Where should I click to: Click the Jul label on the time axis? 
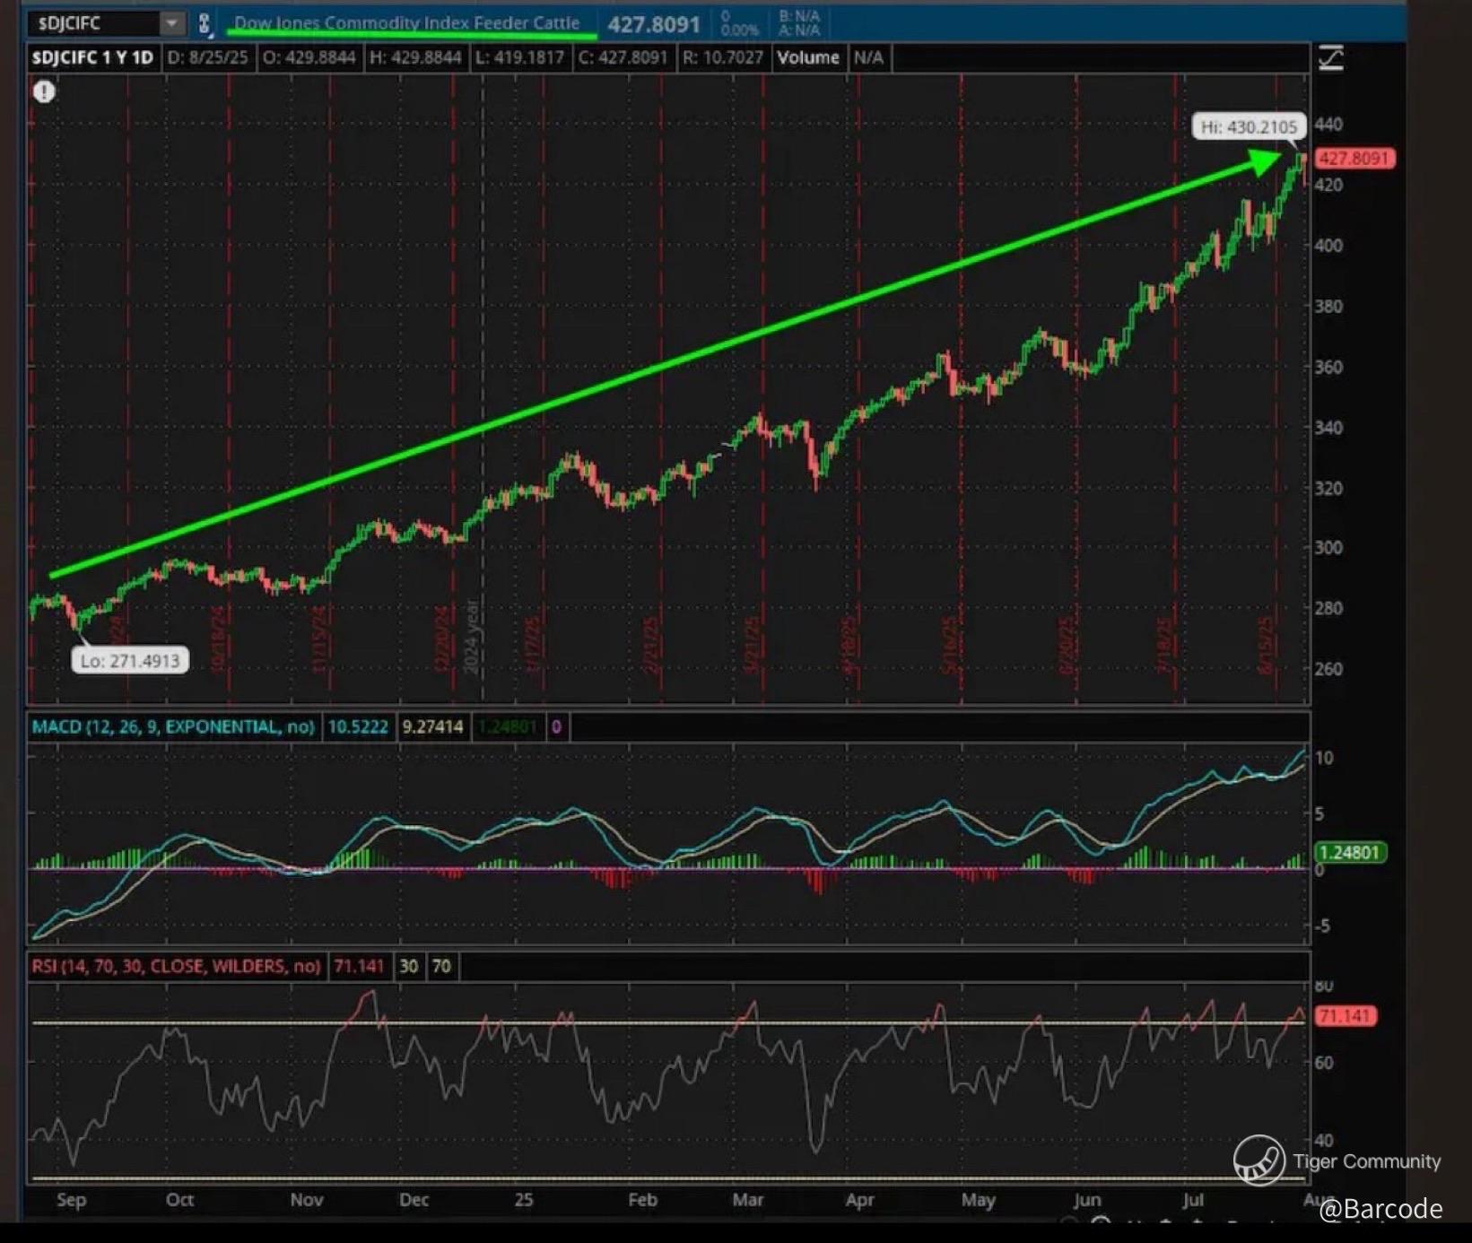[1193, 1200]
